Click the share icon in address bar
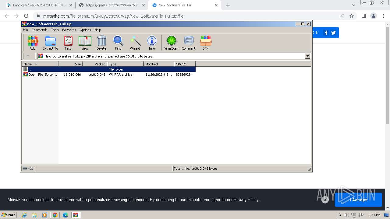 [342, 16]
